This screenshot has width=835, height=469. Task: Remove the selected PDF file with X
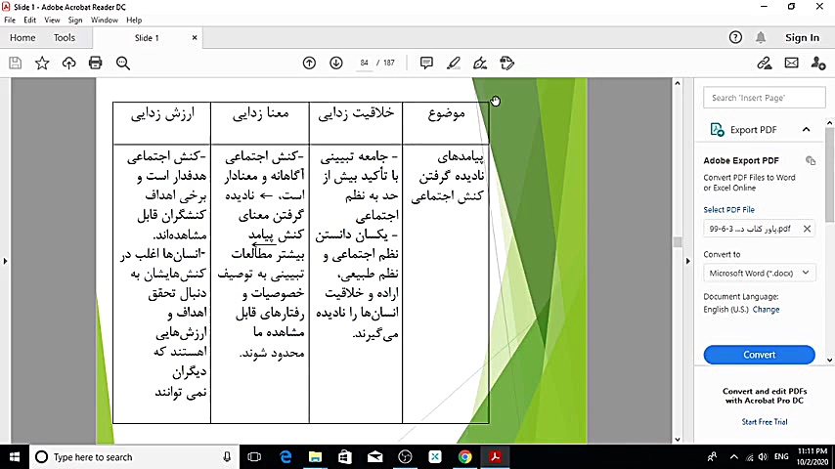pos(807,229)
